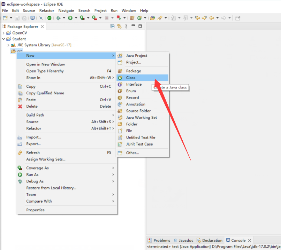281x250 pixels.
Task: Click the New wizard toolbar icon
Action: tap(5, 18)
